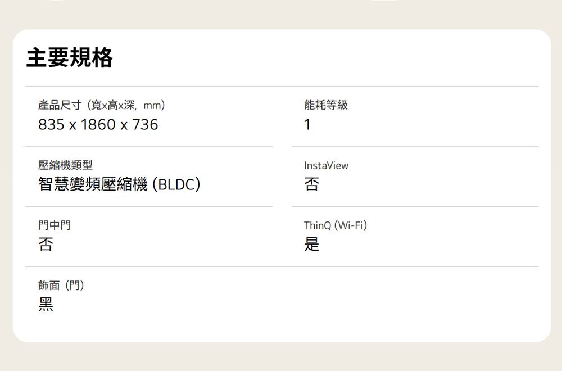The image size is (562, 371).
Task: Select the 835 width value
Action: (x=51, y=125)
